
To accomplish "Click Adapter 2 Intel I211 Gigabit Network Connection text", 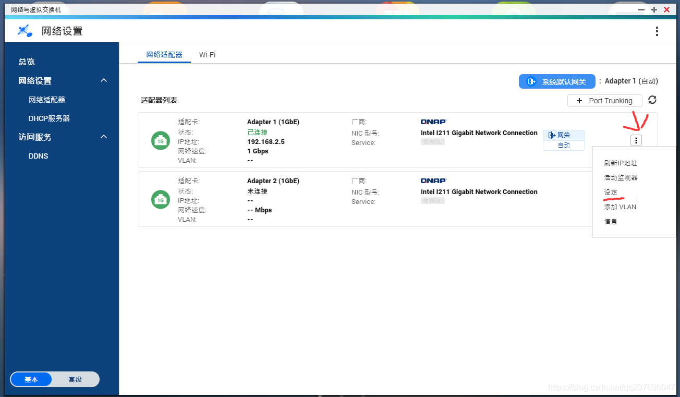I will 479,191.
